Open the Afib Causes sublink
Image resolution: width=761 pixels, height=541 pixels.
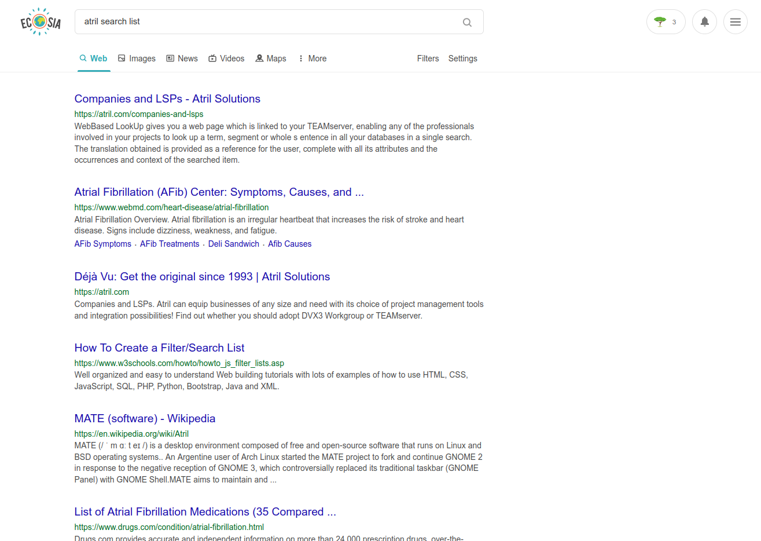click(x=289, y=244)
